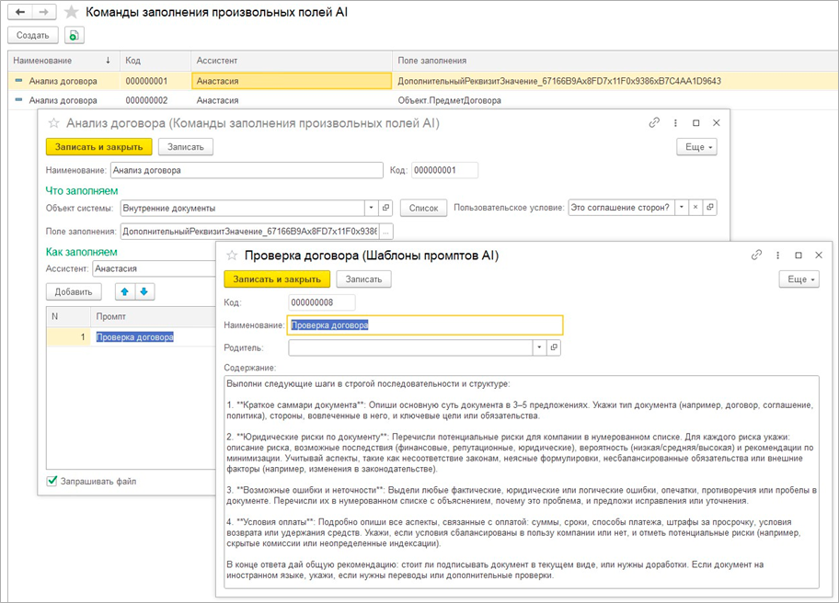The image size is (839, 603).
Task: Click the Список button
Action: 423,208
